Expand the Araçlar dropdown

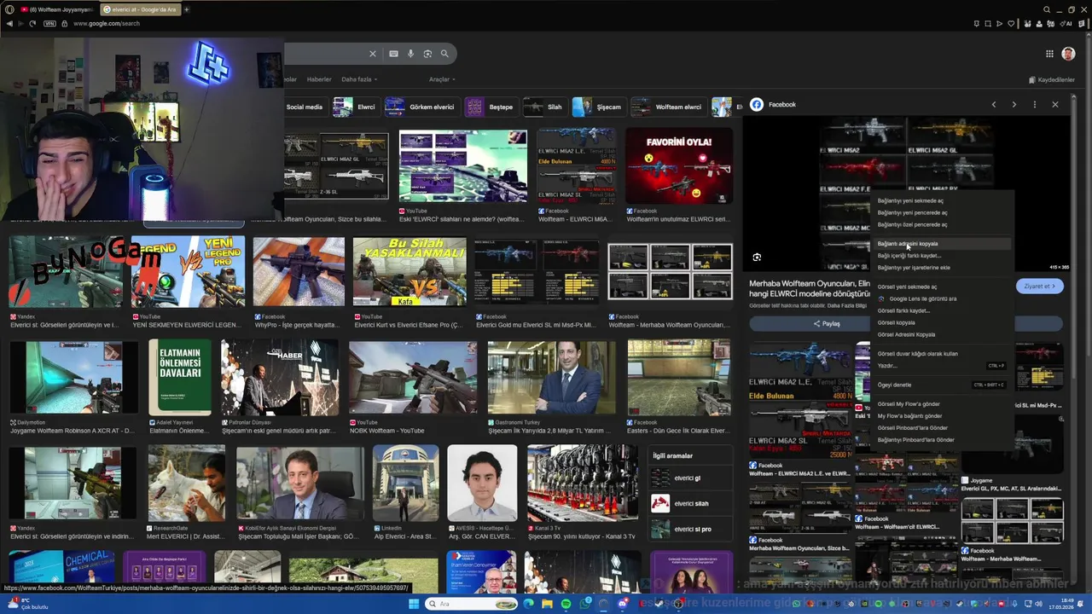point(441,79)
